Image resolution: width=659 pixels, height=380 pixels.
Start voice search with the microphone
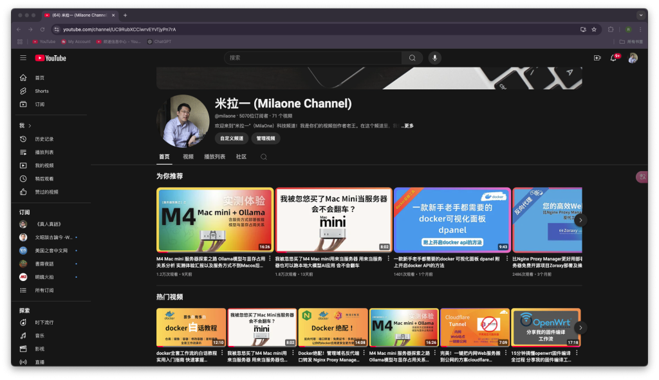click(x=434, y=58)
